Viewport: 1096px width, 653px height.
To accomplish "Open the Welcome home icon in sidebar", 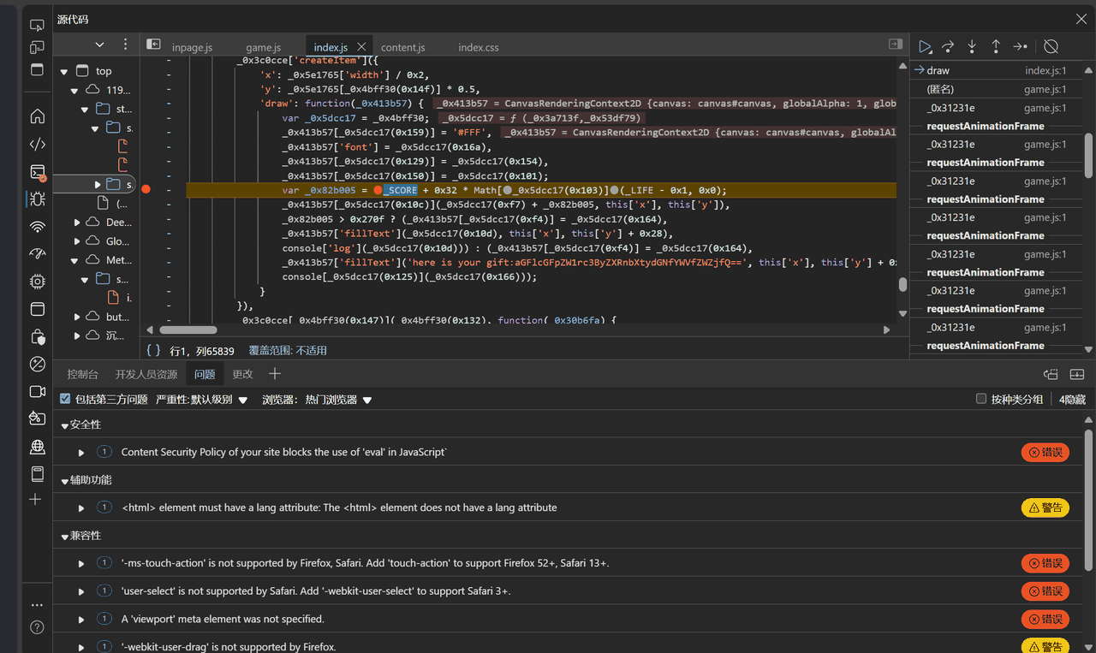I will tap(37, 116).
